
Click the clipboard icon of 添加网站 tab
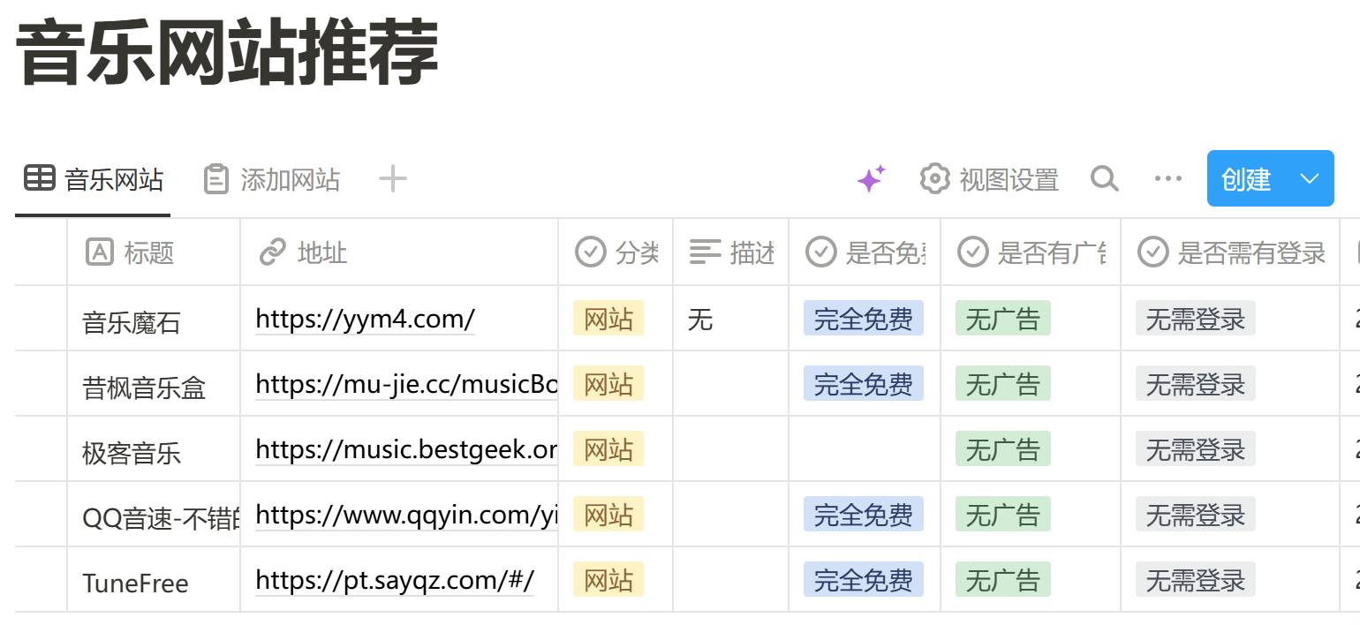(x=215, y=179)
